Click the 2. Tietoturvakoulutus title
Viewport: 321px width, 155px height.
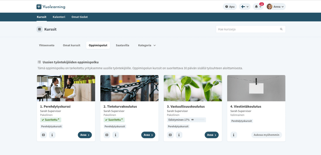click(120, 107)
